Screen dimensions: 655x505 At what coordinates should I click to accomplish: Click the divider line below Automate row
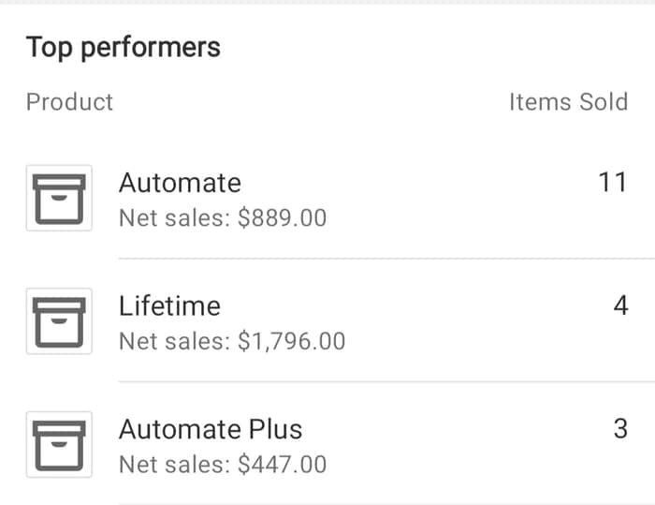[386, 259]
